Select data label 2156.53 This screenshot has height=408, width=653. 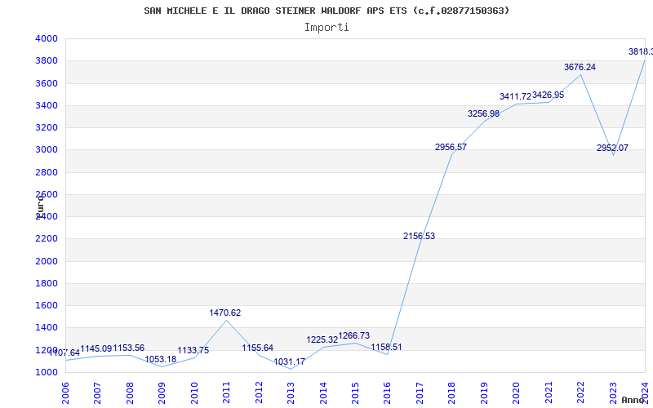coord(419,236)
